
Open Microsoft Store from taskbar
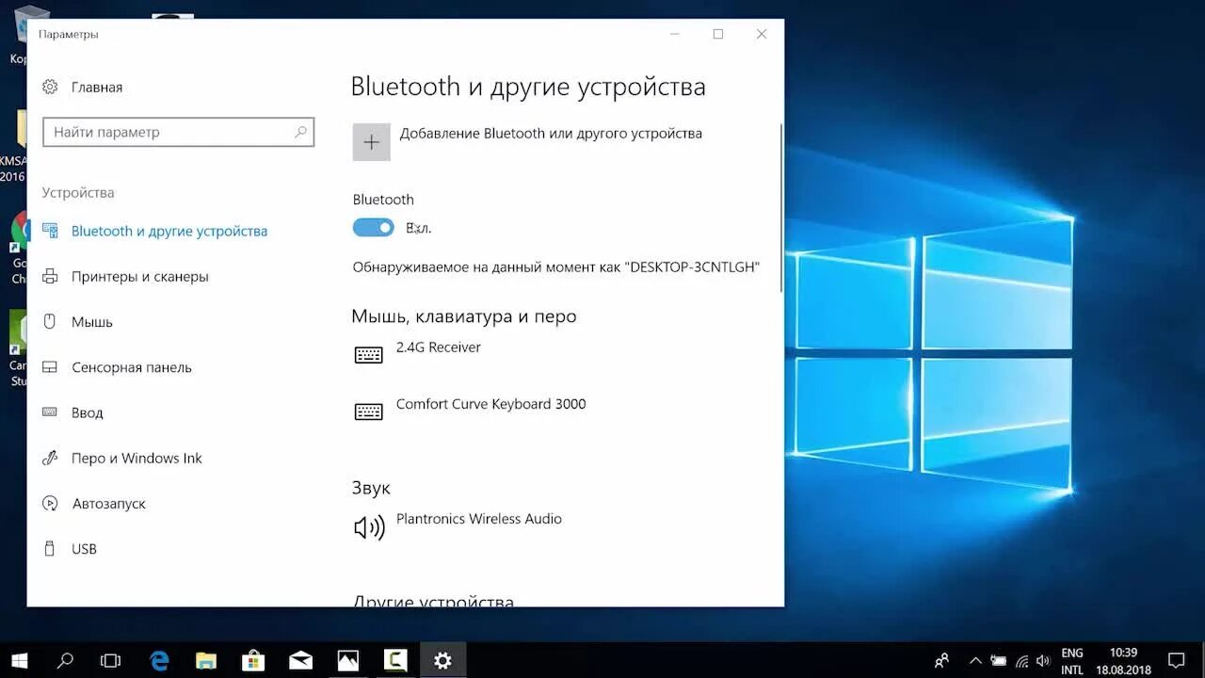253,660
